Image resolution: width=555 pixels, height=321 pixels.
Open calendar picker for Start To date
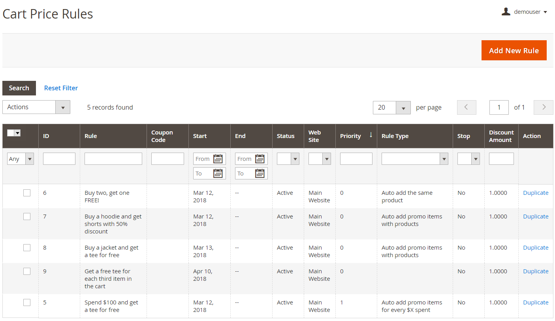[218, 174]
